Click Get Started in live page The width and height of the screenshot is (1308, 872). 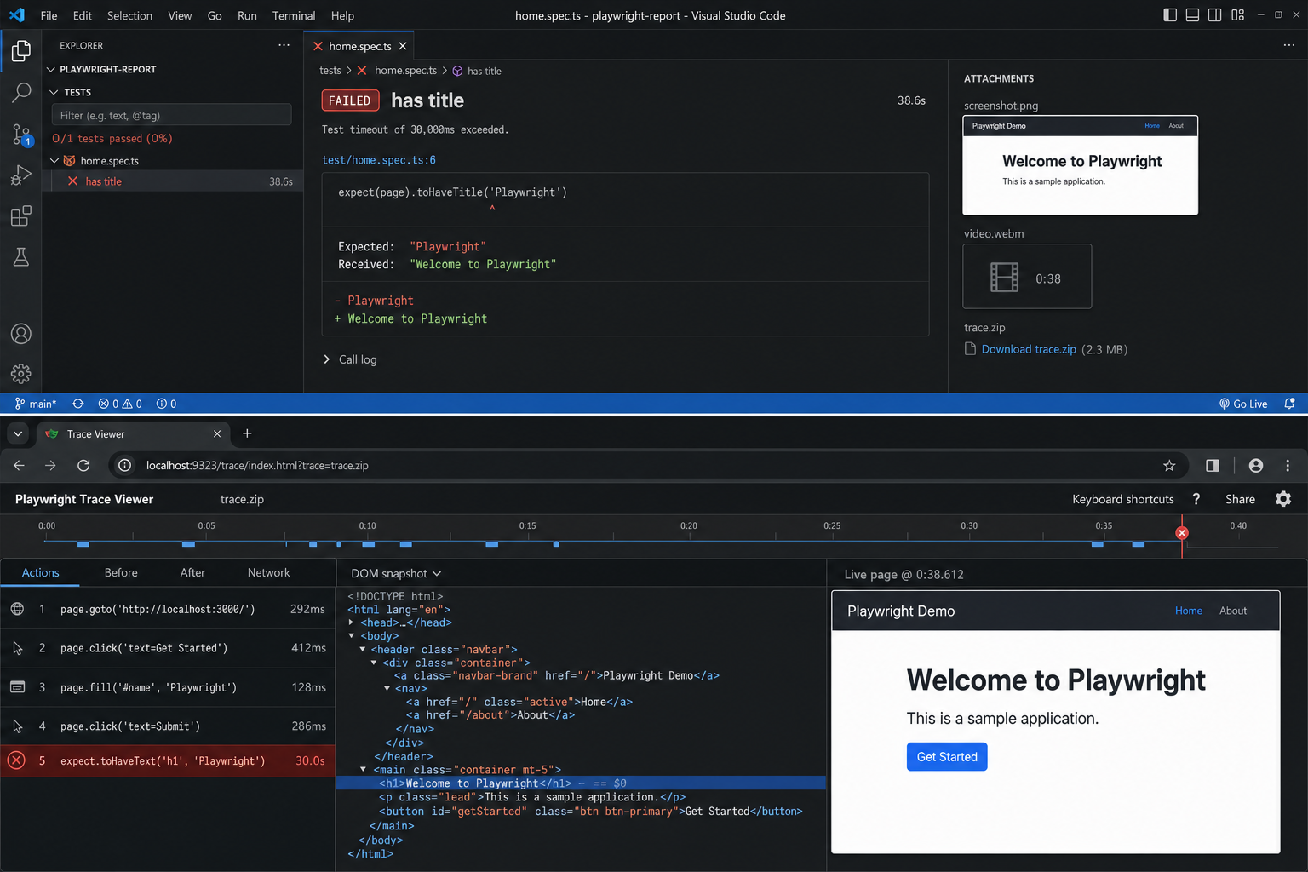pyautogui.click(x=947, y=757)
